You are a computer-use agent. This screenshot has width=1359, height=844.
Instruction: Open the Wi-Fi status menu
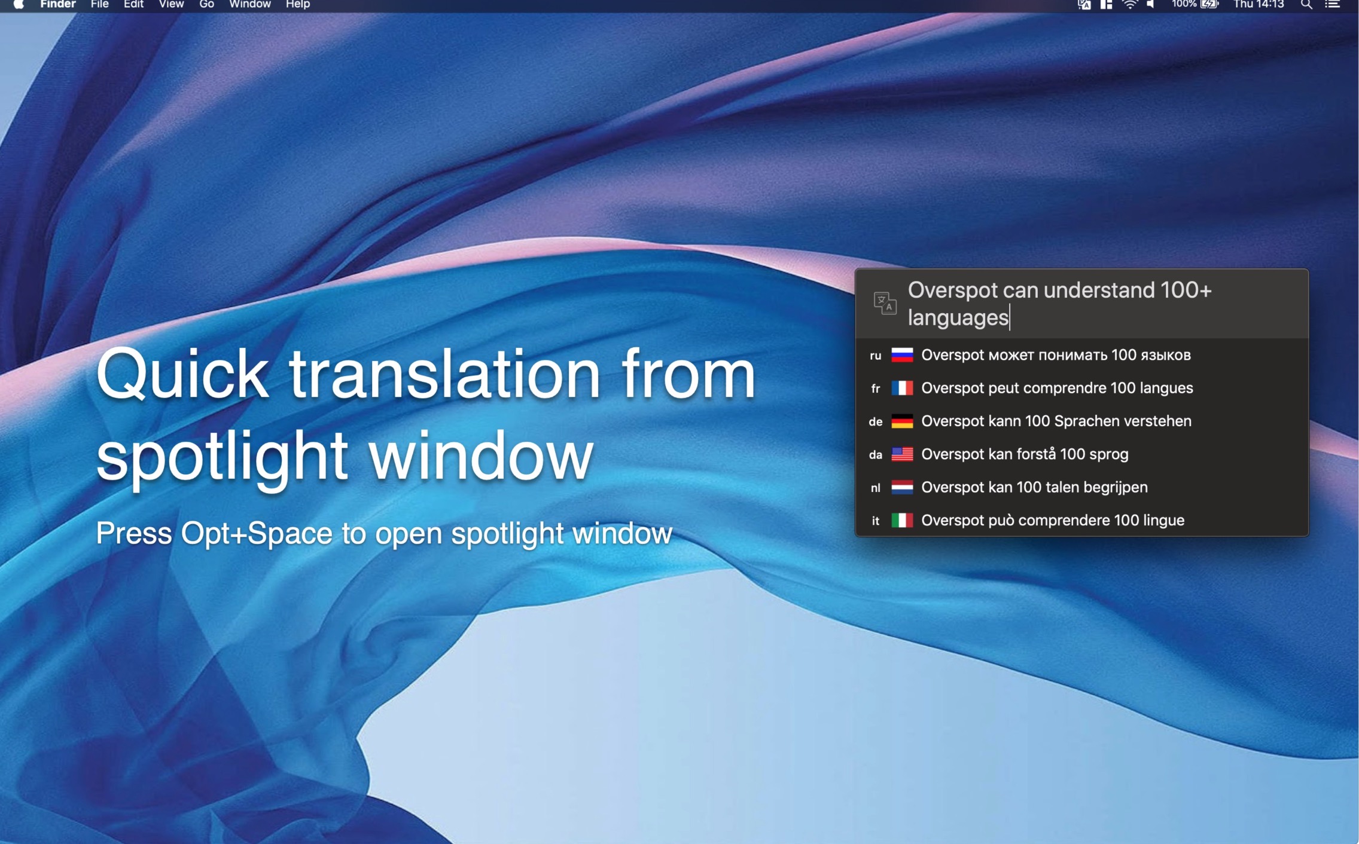tap(1129, 5)
